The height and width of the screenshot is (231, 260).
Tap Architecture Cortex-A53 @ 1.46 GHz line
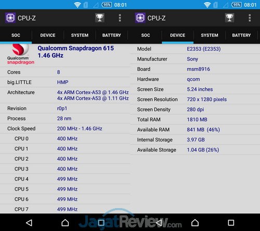pos(93,92)
